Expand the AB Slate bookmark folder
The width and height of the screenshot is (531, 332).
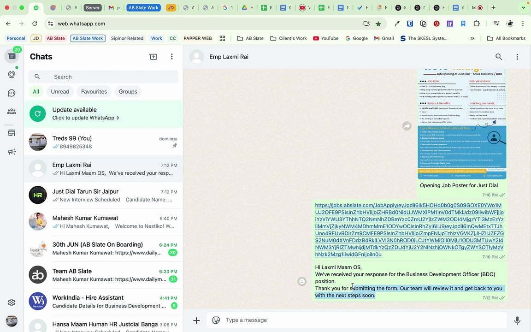tap(250, 38)
